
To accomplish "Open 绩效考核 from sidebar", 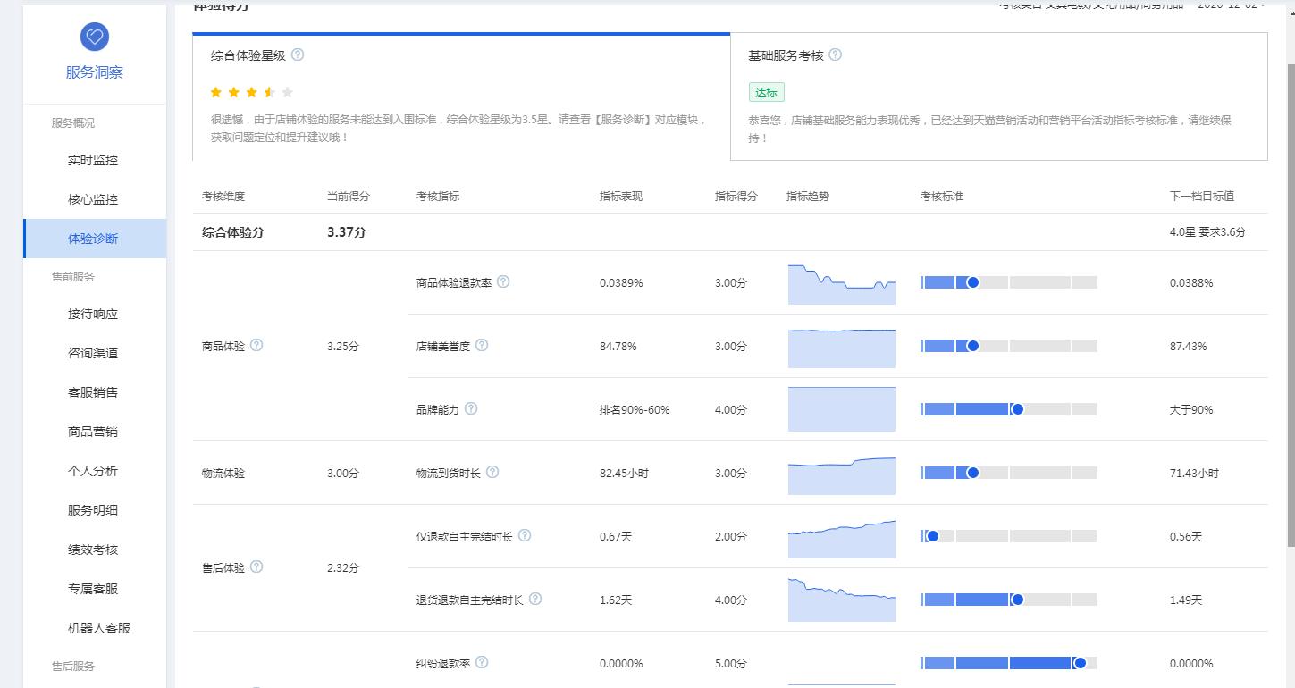I will coord(93,550).
